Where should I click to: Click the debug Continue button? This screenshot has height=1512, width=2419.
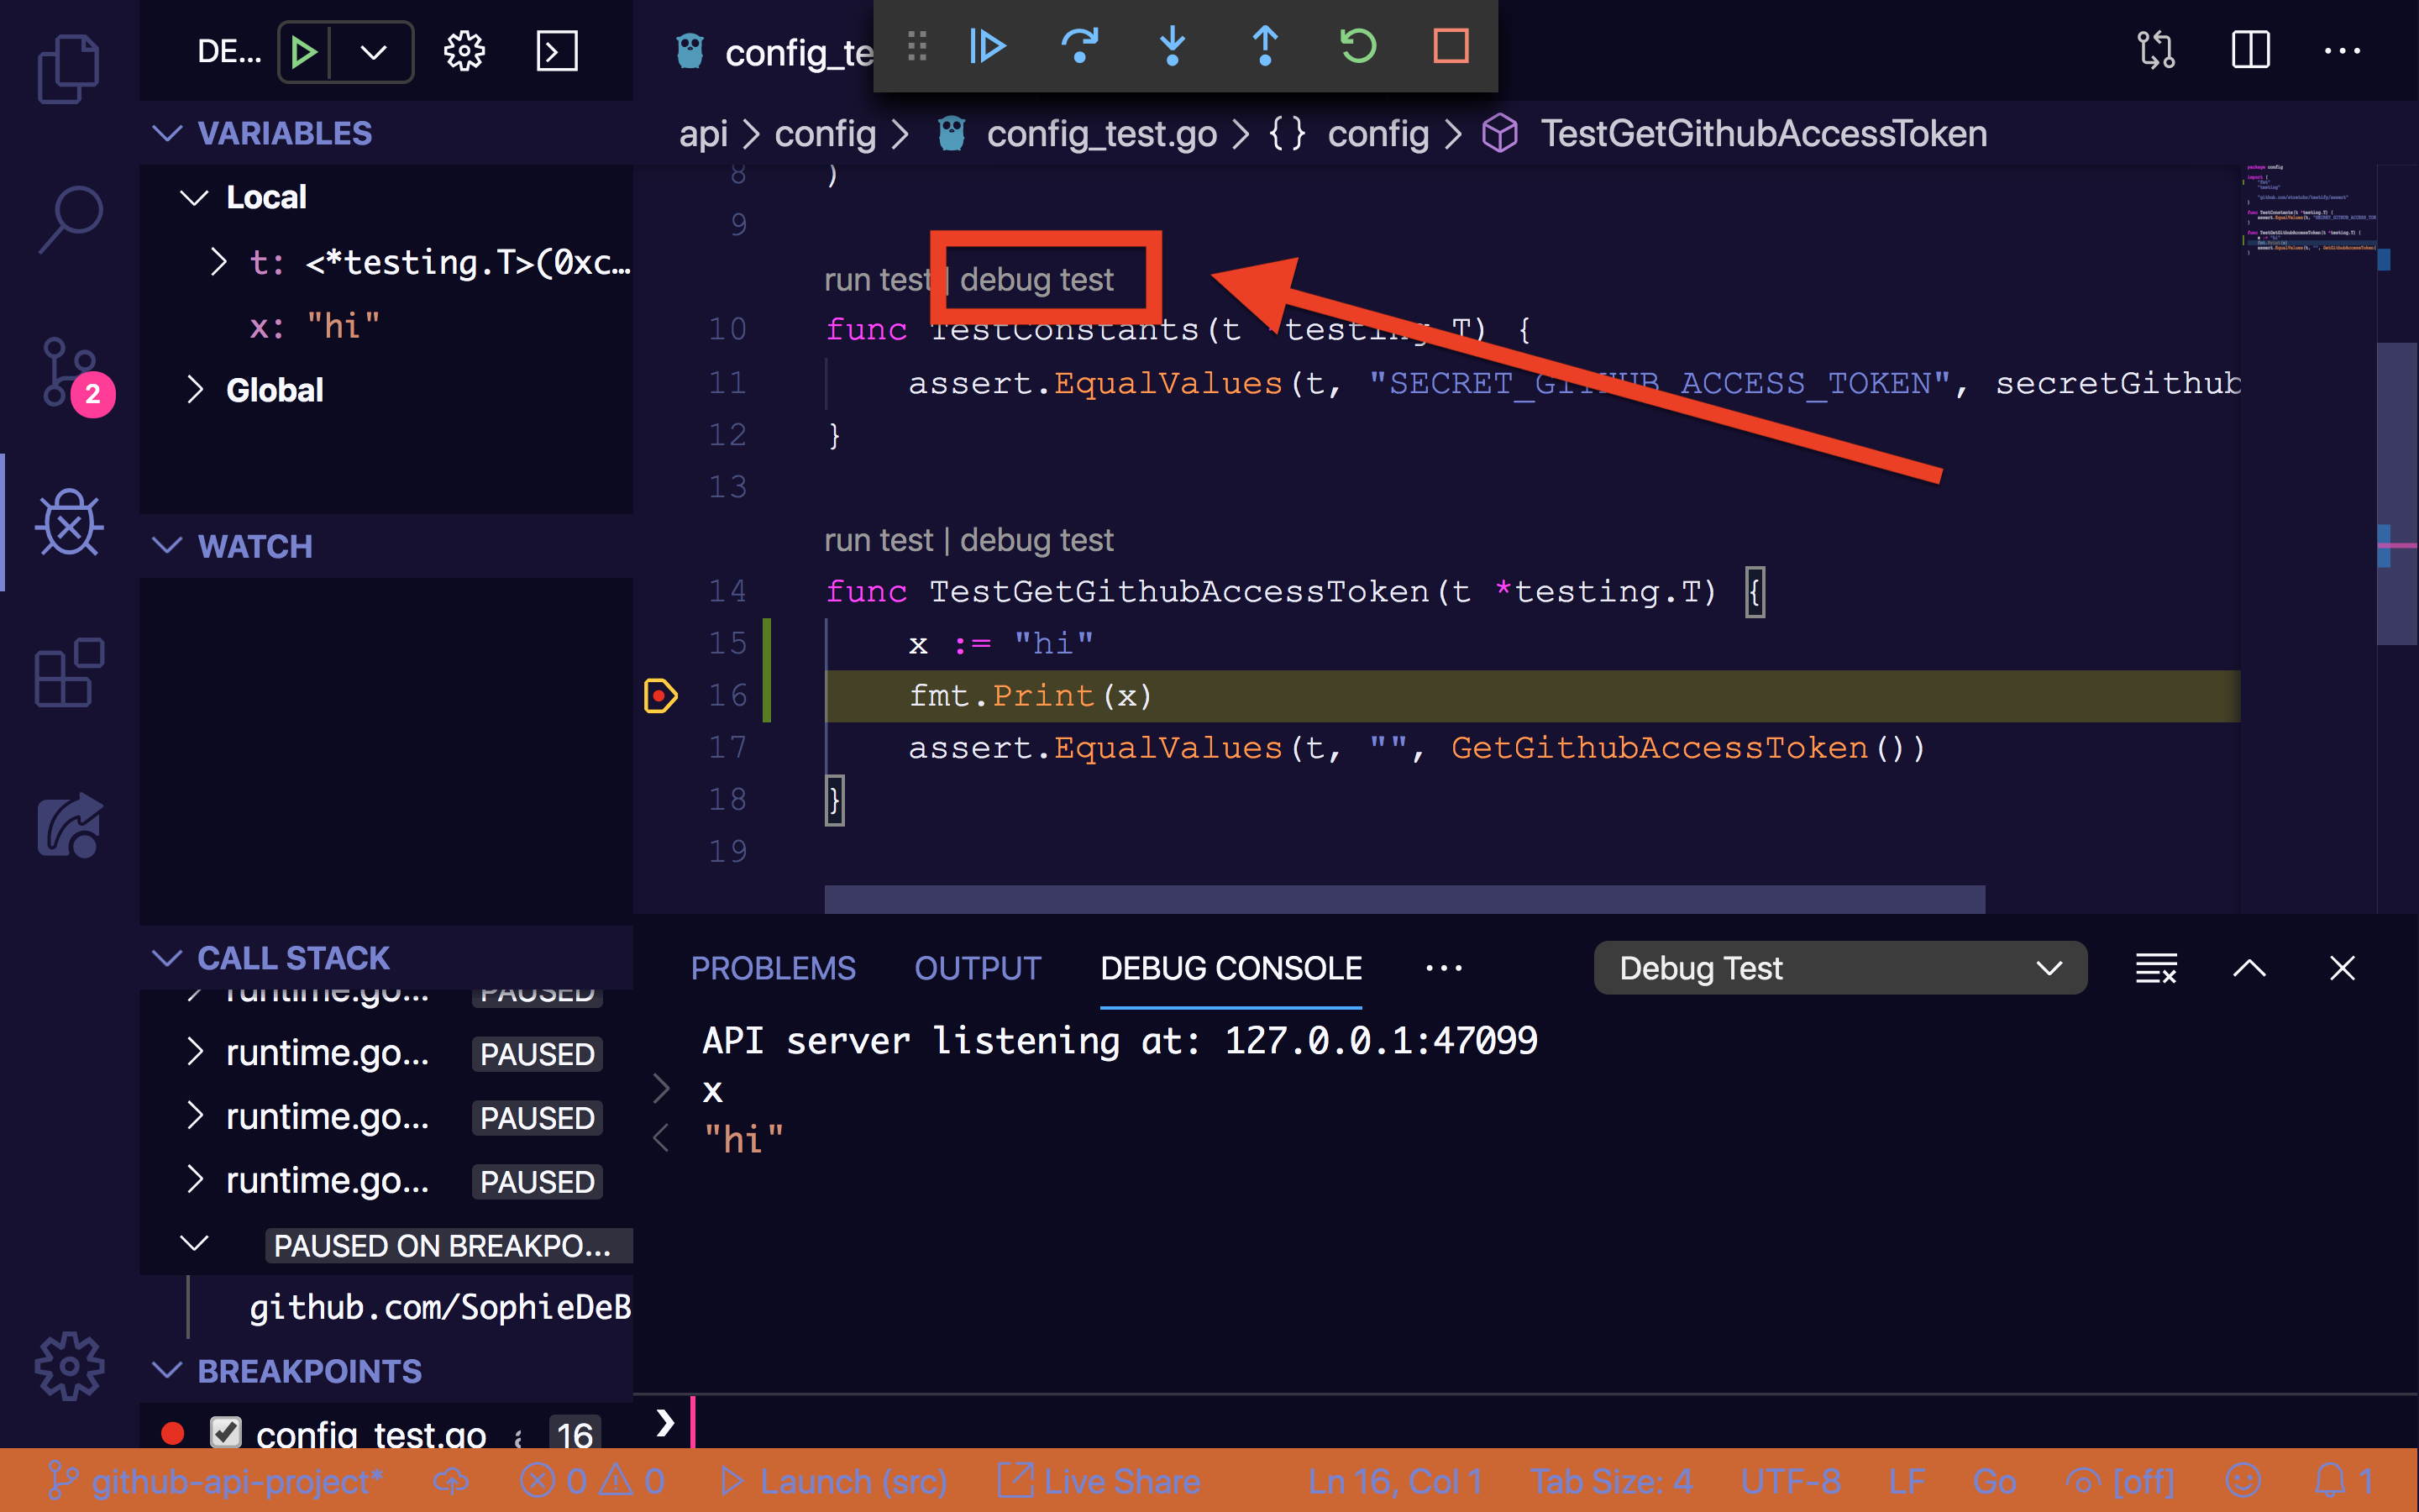click(987, 46)
